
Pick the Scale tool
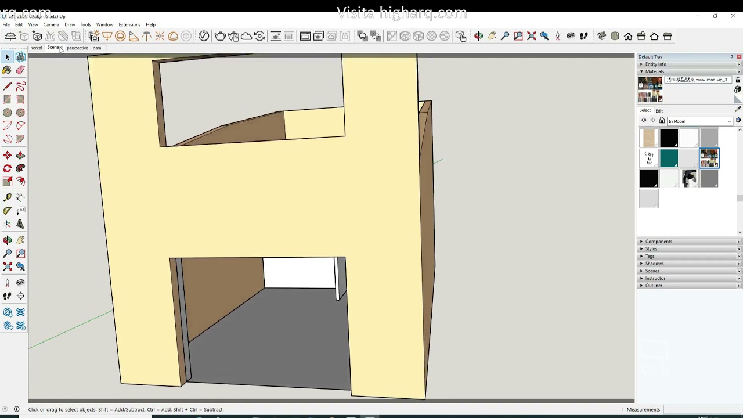click(8, 182)
